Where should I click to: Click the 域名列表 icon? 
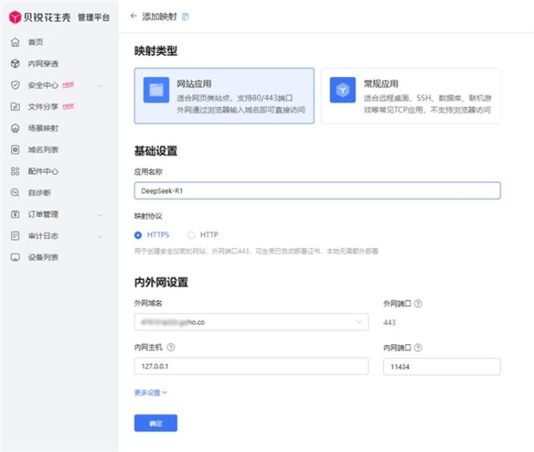tap(15, 150)
